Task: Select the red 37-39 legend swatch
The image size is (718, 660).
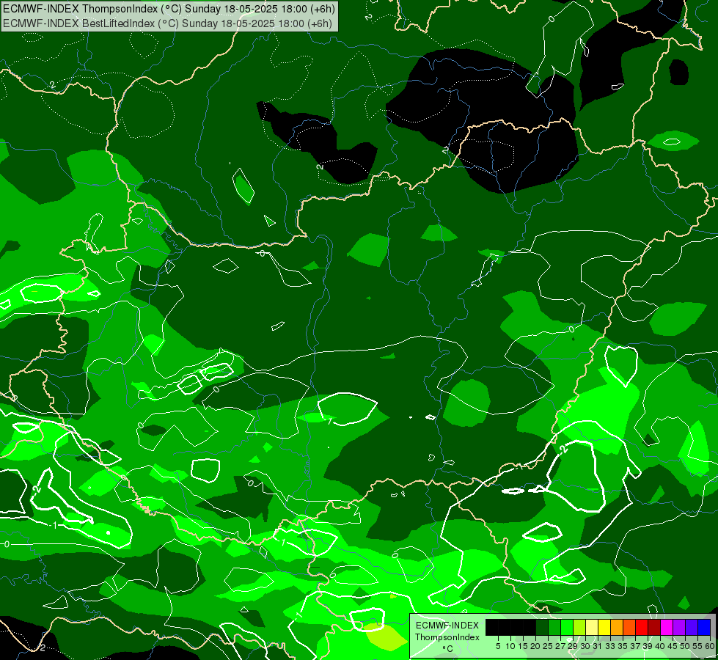Action: click(642, 627)
